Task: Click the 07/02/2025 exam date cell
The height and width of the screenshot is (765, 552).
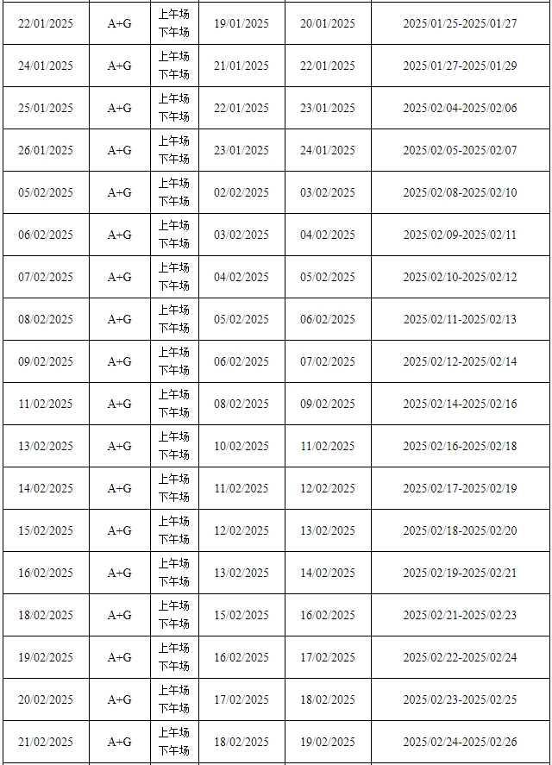Action: point(46,277)
